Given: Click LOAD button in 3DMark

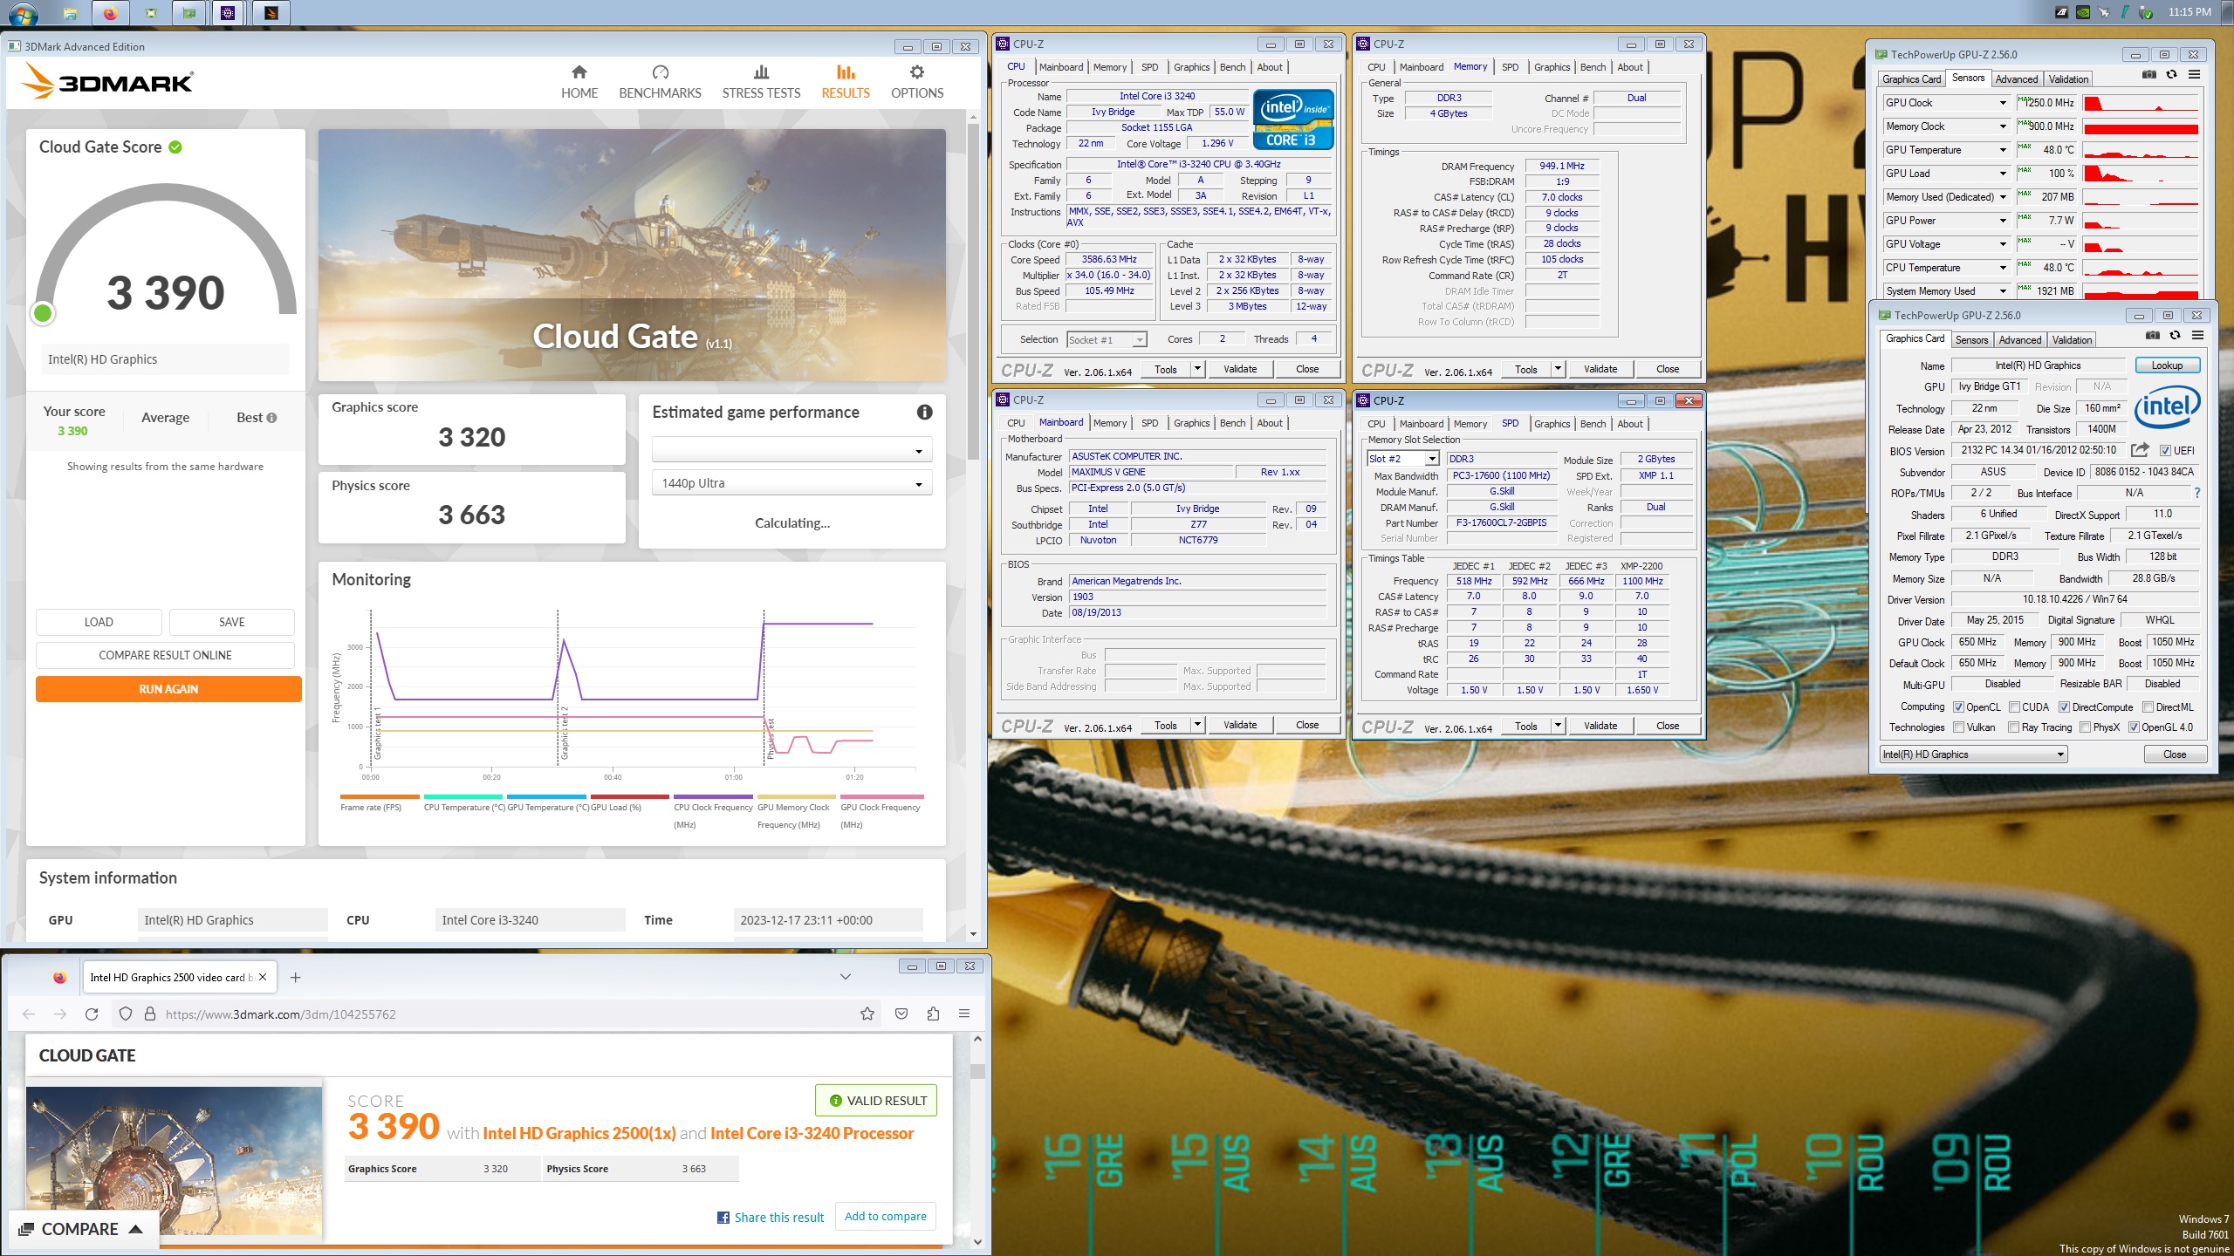Looking at the screenshot, I should pos(99,622).
